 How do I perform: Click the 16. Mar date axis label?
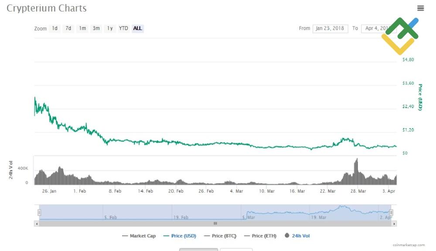[297, 191]
